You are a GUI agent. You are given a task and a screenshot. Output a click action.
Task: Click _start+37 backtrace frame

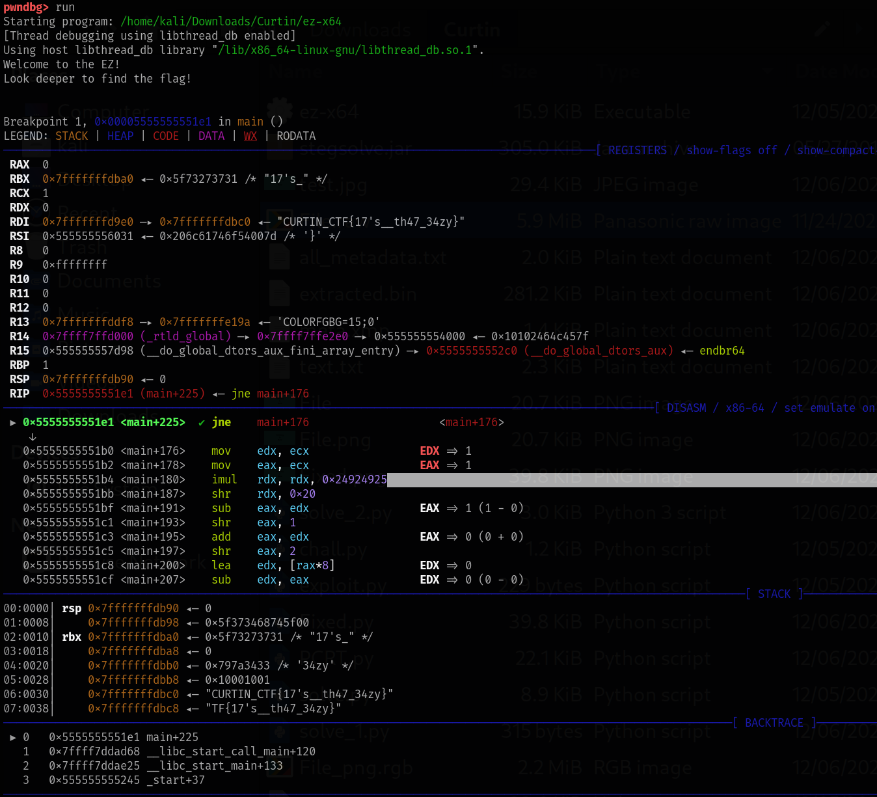pos(176,780)
